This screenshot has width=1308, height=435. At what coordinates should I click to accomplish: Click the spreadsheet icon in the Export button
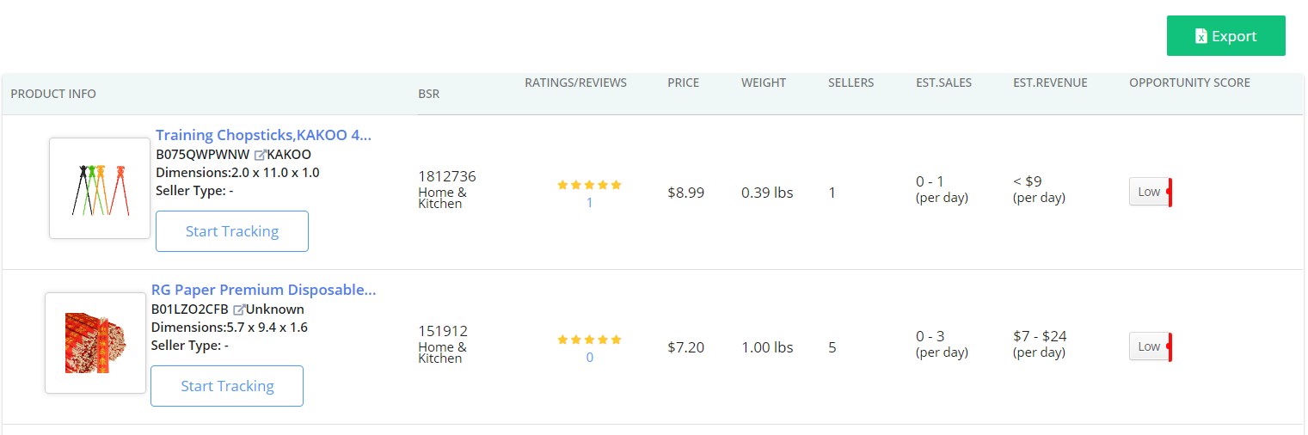tap(1201, 36)
